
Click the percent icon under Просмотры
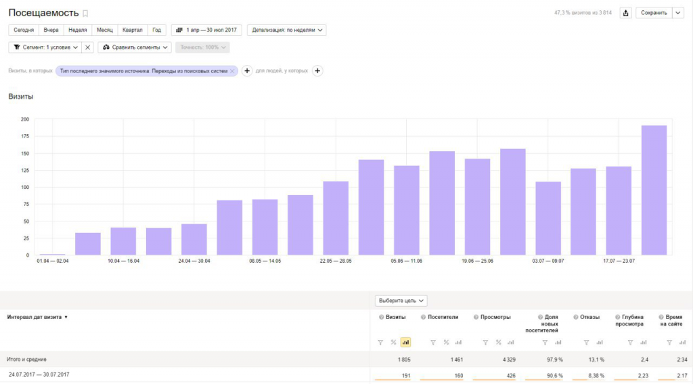(498, 343)
